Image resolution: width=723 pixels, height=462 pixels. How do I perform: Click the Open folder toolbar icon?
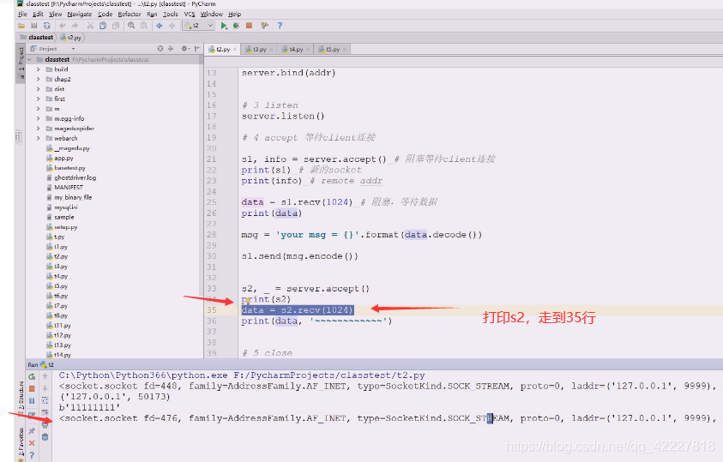(x=21, y=26)
